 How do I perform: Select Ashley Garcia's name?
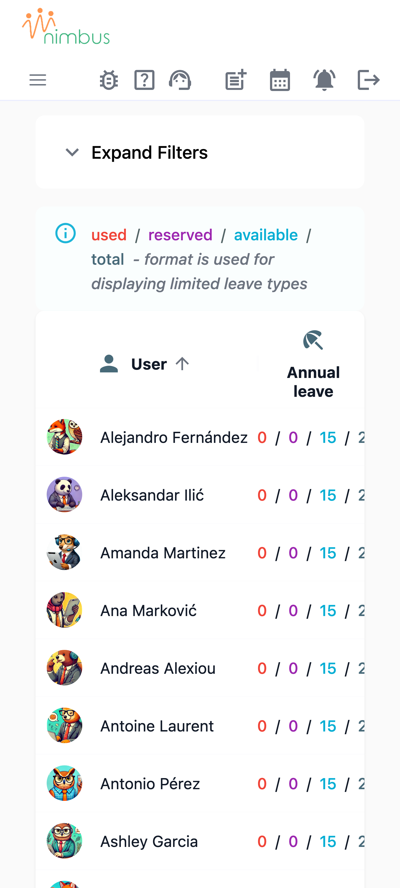[149, 841]
